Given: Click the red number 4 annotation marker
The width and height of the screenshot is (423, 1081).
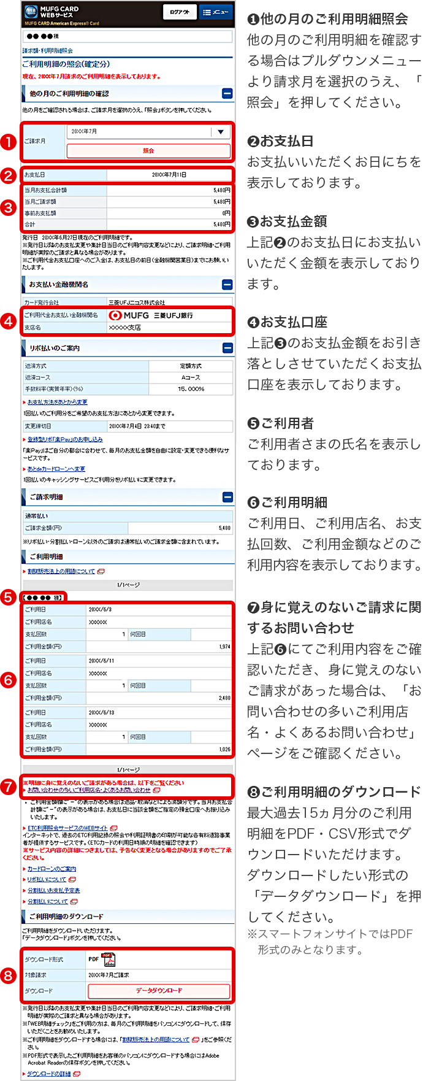Looking at the screenshot, I should point(8,321).
